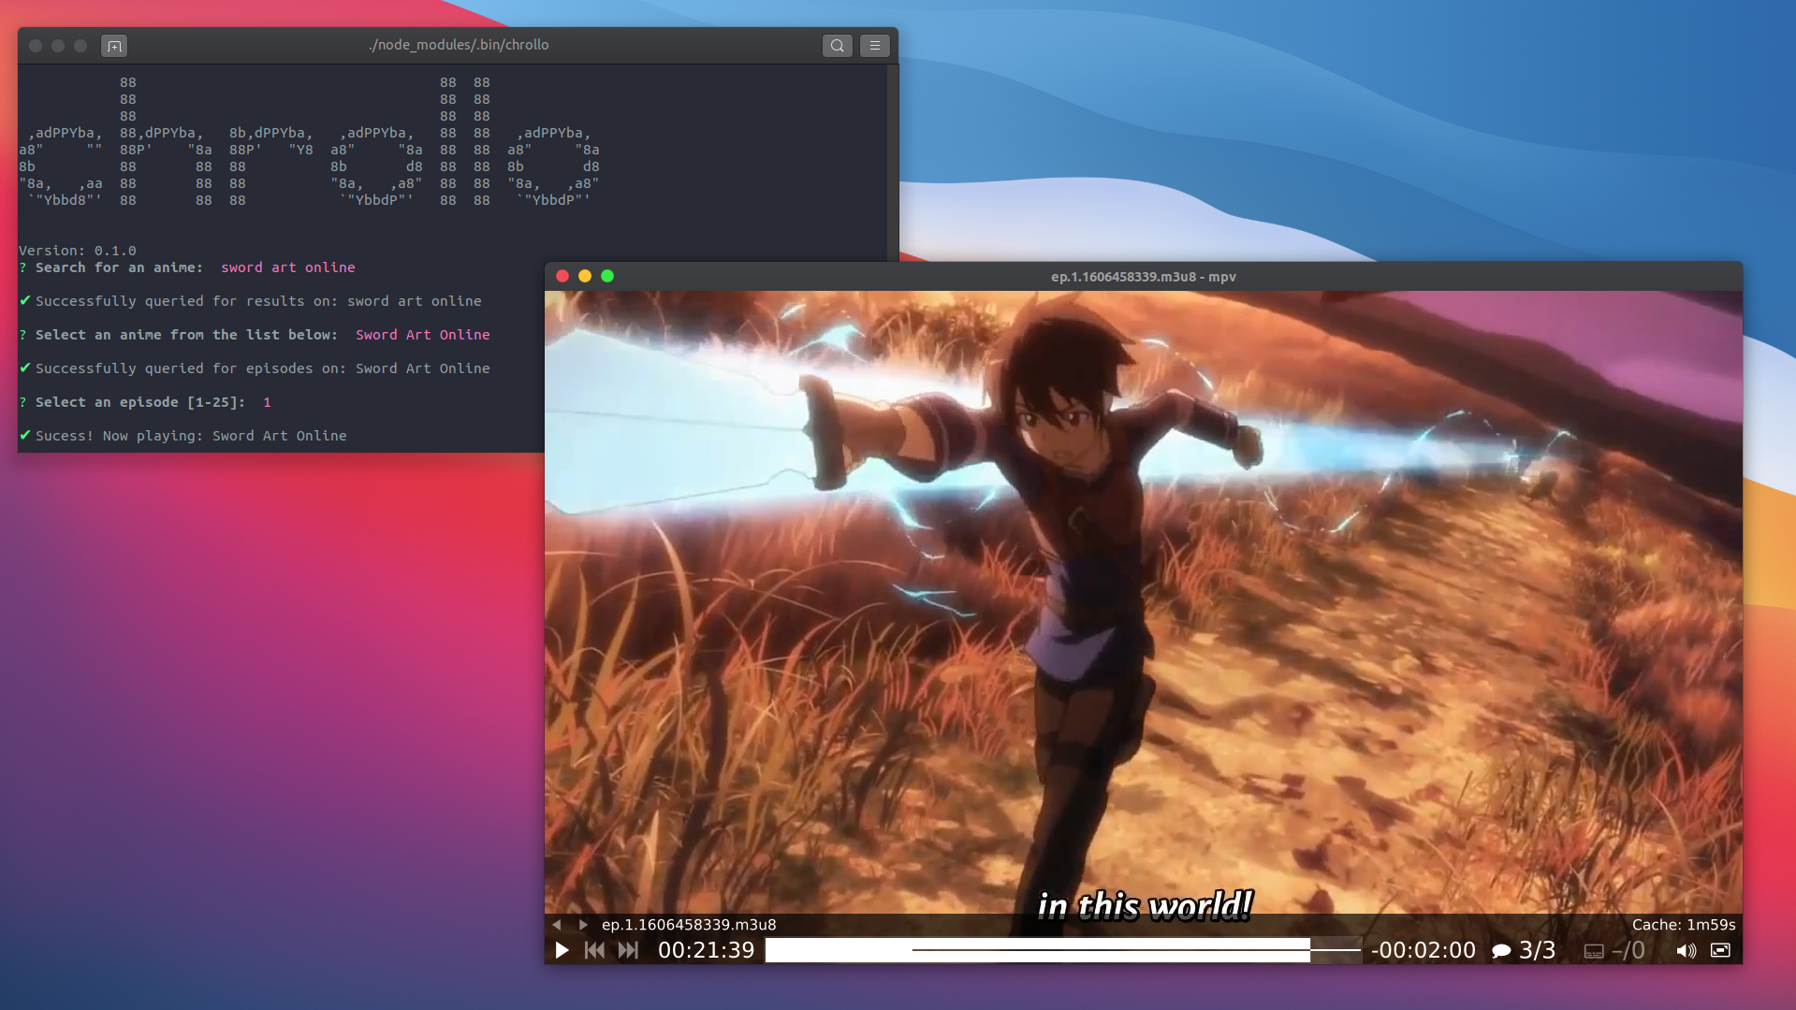Click the episode number '1' answer
This screenshot has width=1796, height=1010.
(x=267, y=402)
